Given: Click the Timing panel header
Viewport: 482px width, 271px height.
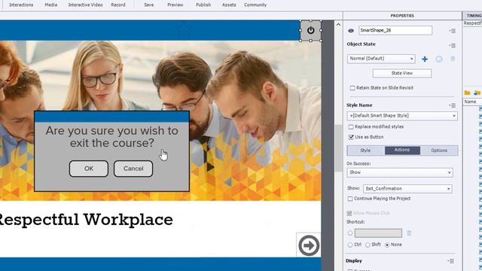Looking at the screenshot, I should 473,16.
